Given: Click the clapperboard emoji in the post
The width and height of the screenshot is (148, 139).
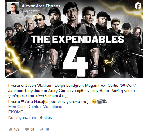Looking at the screenshot, I should click(x=99, y=101).
